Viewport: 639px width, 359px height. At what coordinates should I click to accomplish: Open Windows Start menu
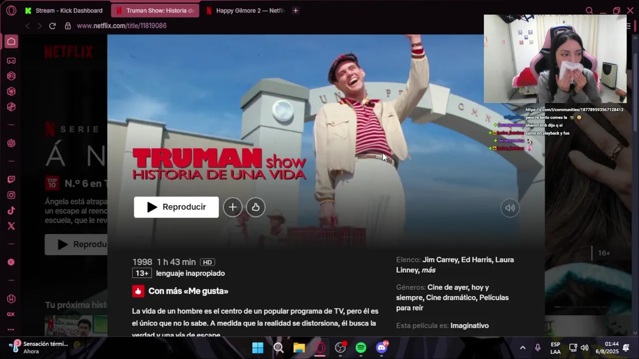[x=258, y=348]
